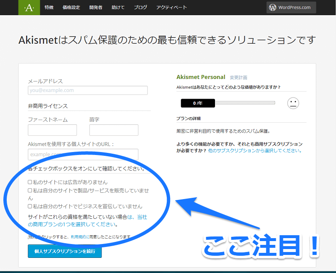Click the green Akismet logo icon
Image resolution: width=336 pixels, height=273 pixels.
point(29,8)
